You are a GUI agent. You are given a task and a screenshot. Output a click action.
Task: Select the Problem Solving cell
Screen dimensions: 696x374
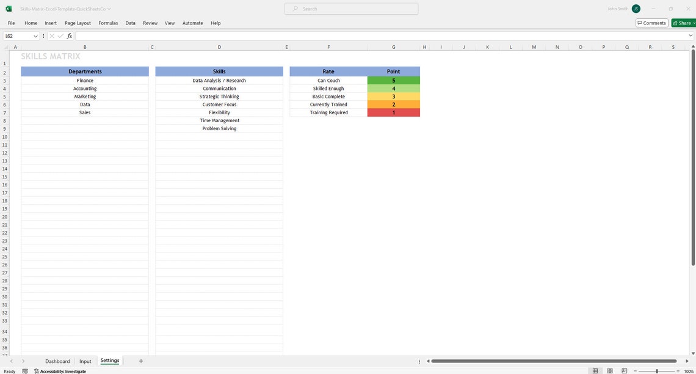219,128
